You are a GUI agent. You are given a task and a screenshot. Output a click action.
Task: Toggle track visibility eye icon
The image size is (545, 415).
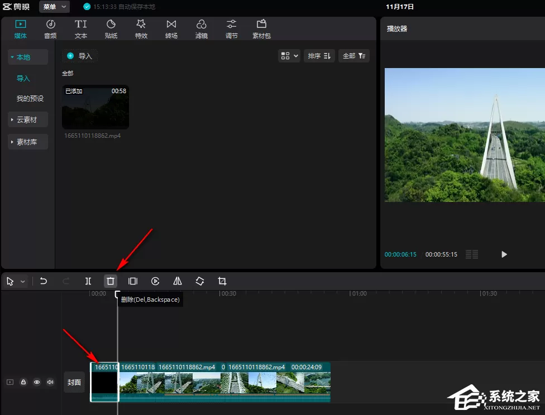coord(37,382)
